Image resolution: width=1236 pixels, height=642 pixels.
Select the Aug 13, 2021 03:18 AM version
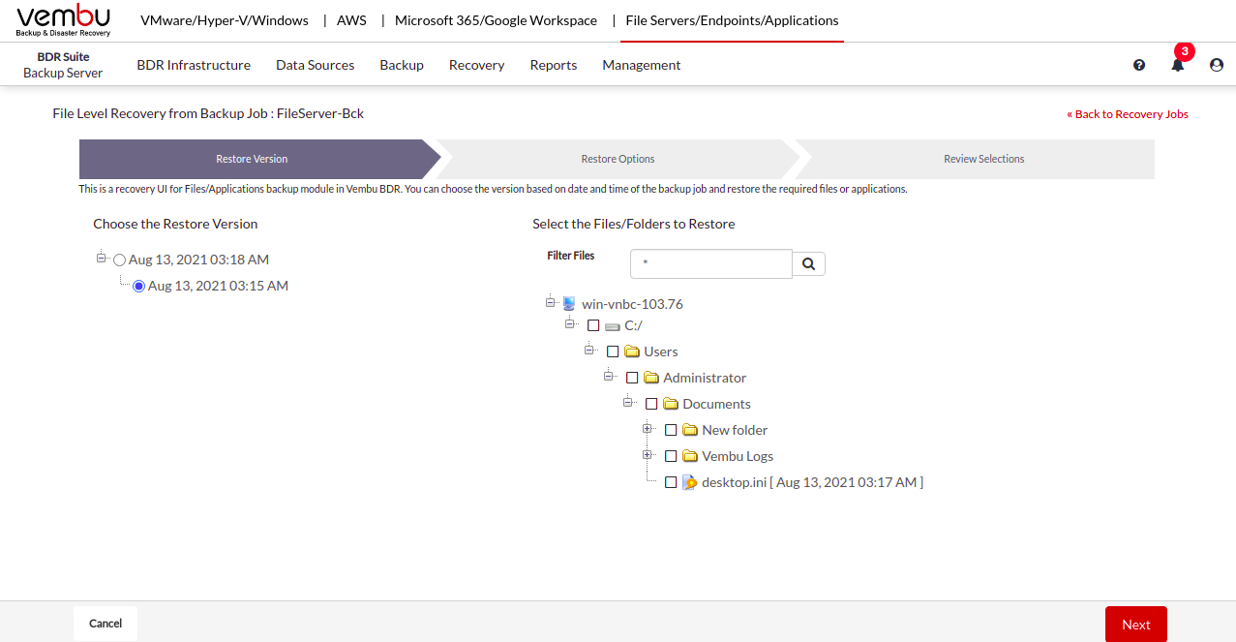tap(120, 260)
